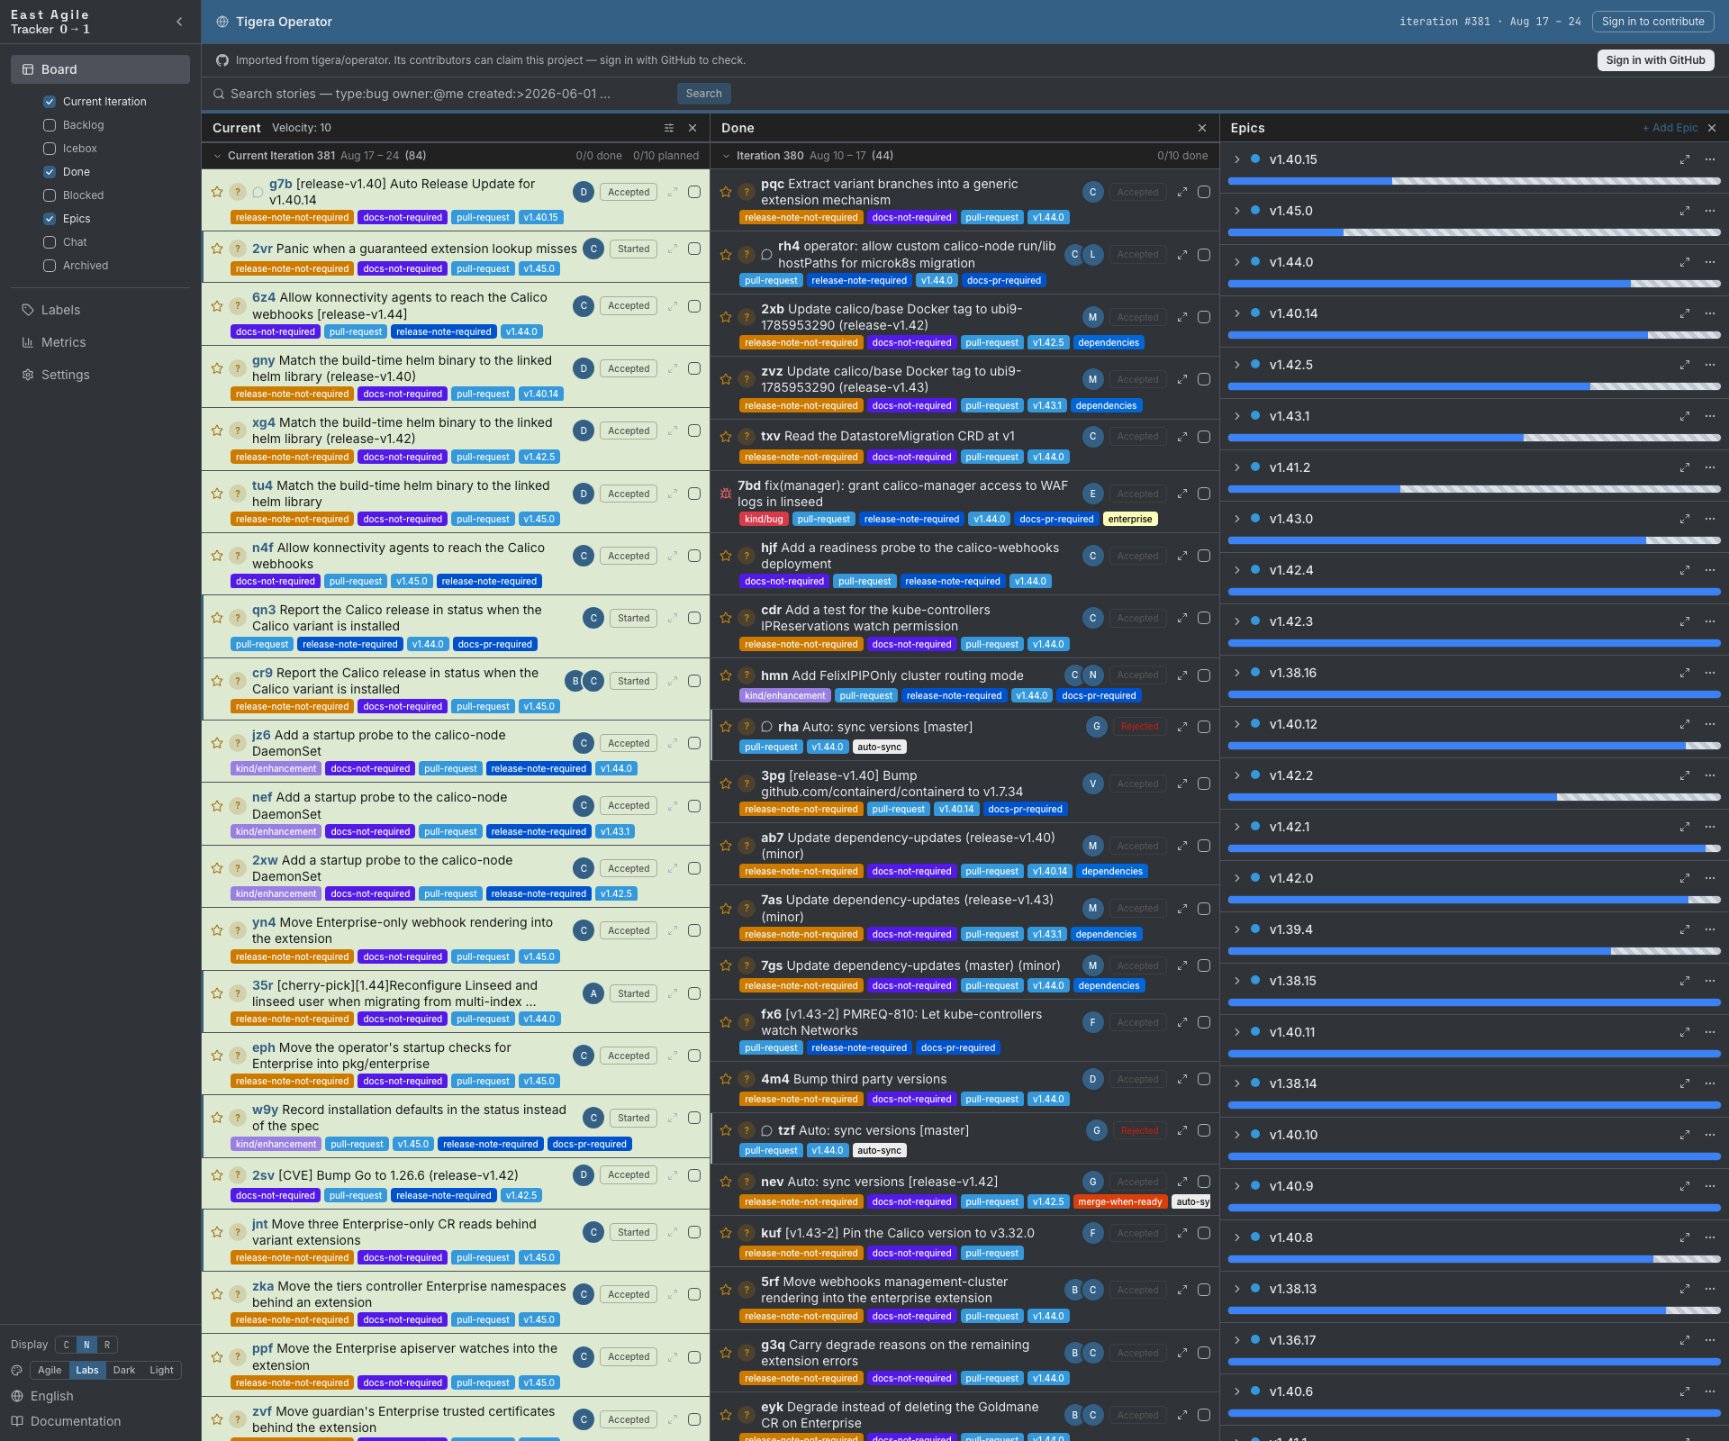Enable the Backlog panel checkbox
Viewport: 1729px width, 1441px height.
(x=50, y=125)
